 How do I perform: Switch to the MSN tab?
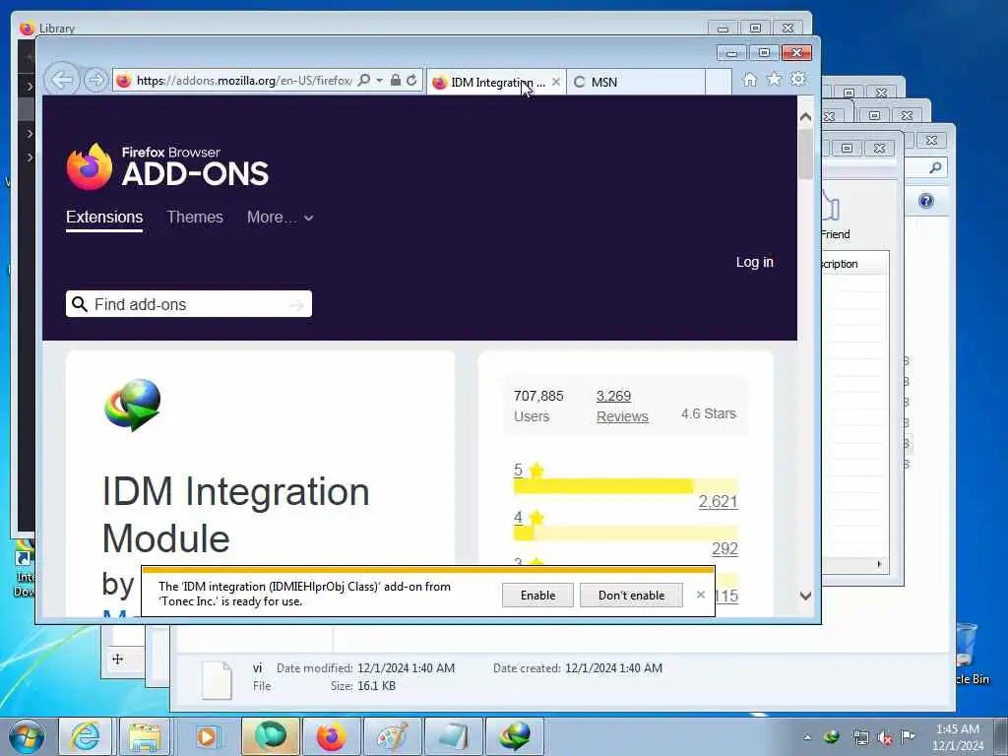click(x=635, y=83)
